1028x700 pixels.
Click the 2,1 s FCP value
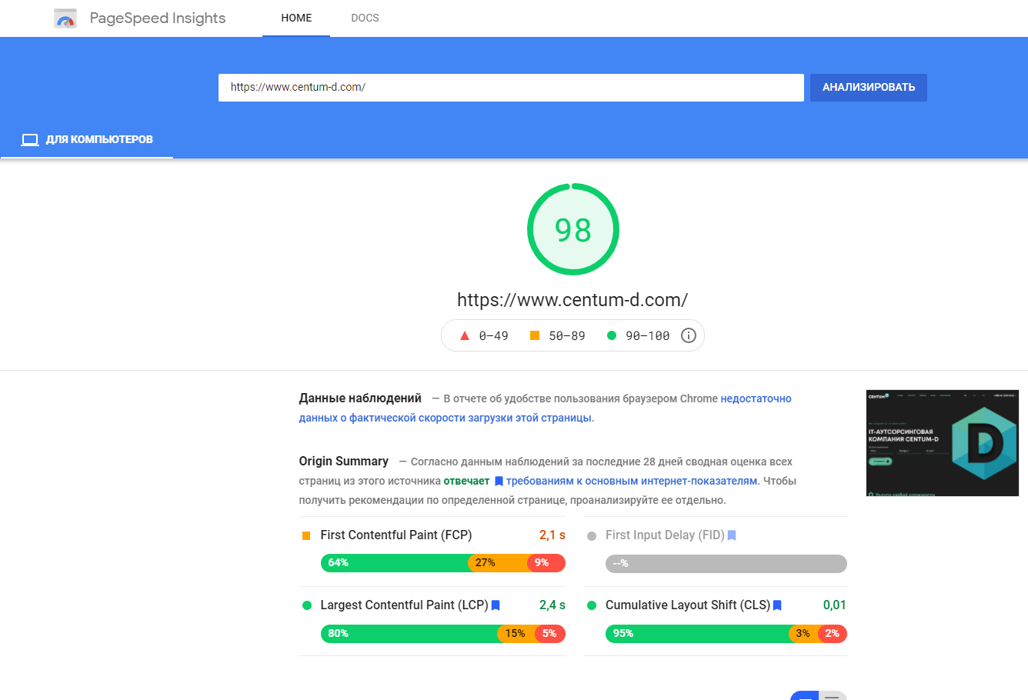pyautogui.click(x=552, y=535)
